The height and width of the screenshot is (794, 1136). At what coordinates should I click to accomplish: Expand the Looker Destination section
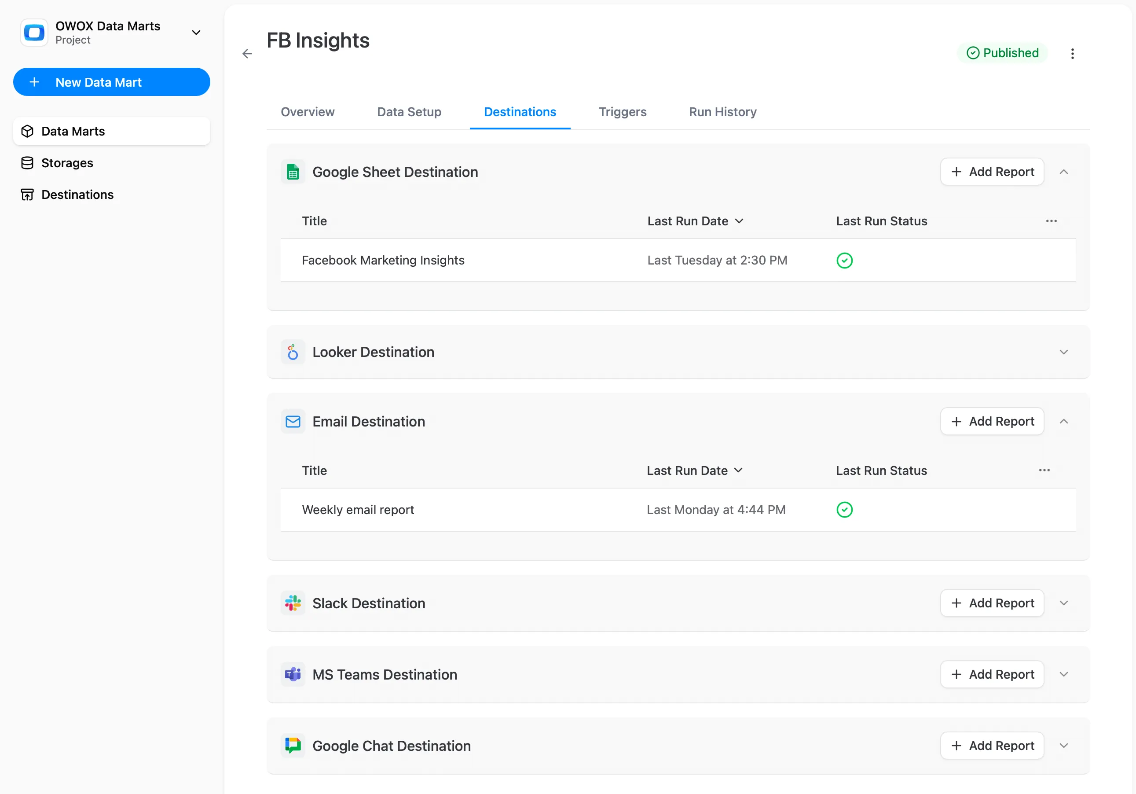tap(1064, 352)
